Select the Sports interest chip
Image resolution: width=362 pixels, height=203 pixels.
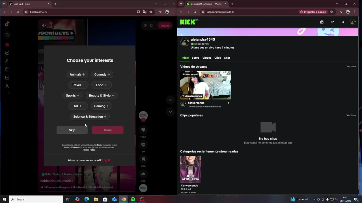[x=72, y=96]
